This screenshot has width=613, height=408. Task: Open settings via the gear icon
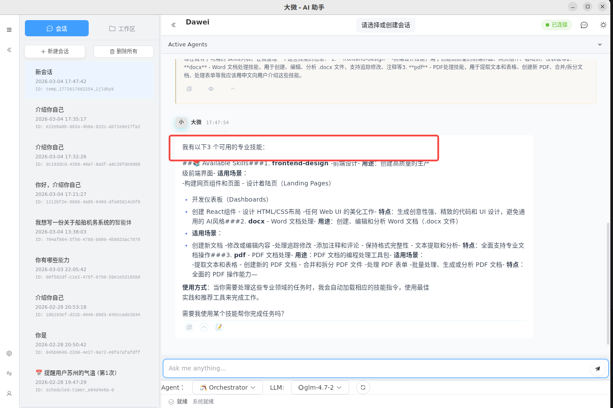pyautogui.click(x=9, y=353)
